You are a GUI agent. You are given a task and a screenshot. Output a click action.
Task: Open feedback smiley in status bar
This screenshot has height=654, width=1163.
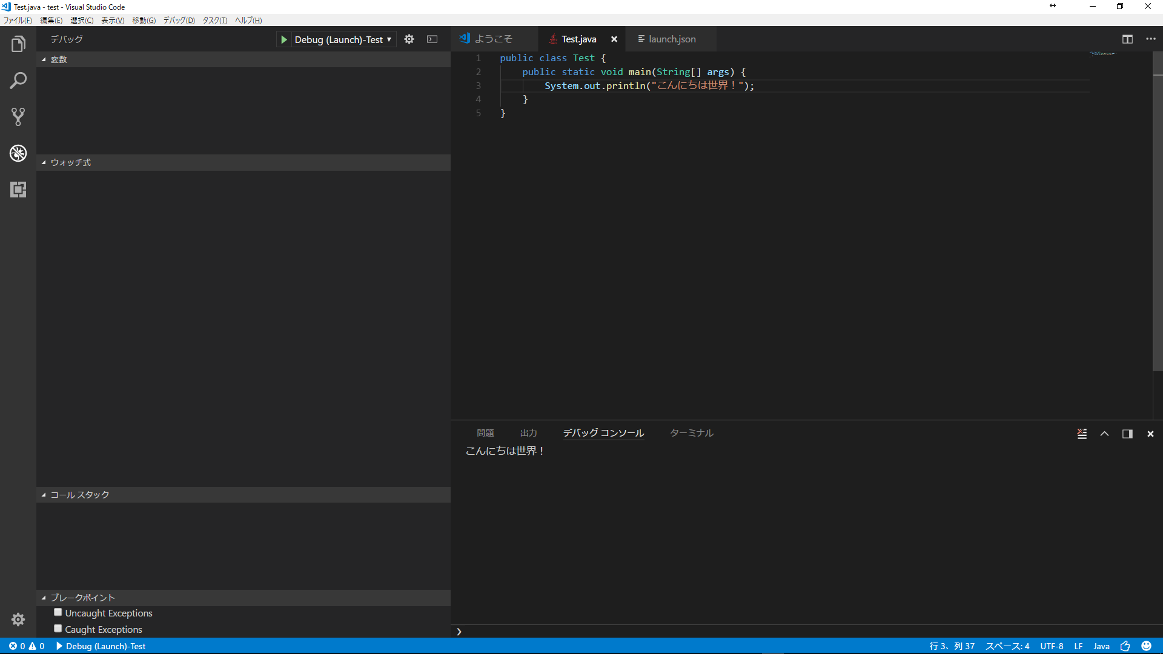[x=1146, y=646]
